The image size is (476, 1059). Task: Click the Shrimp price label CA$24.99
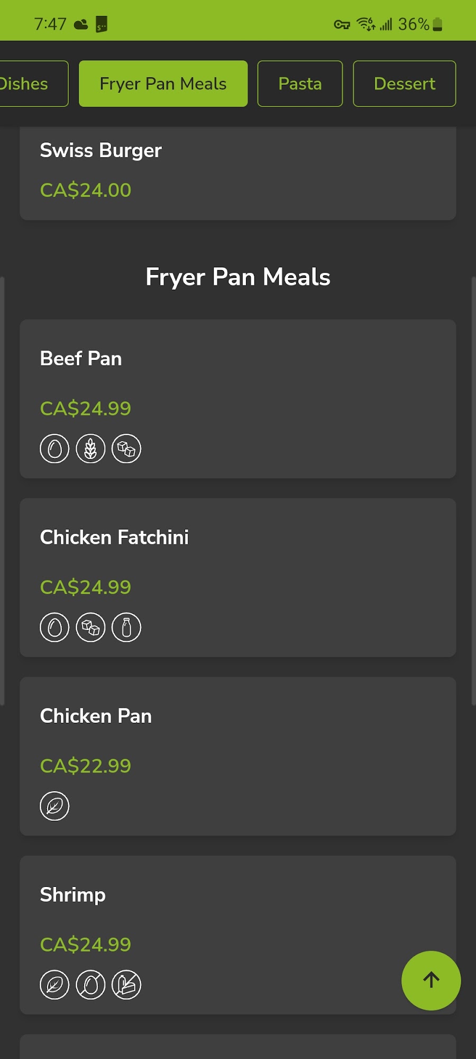85,944
